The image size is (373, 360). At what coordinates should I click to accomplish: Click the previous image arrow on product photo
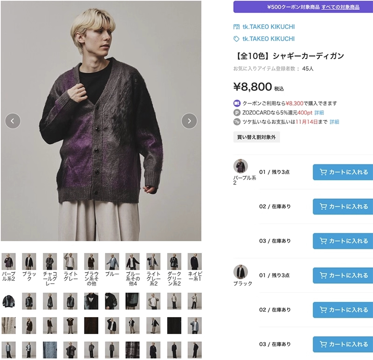13,121
